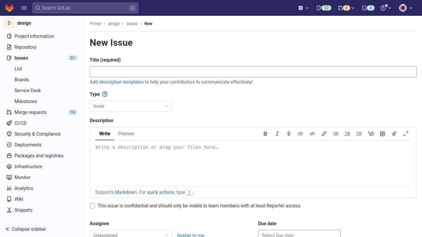Screen dimensions: 422x237
Task: Click the Snippets scissors icon
Action: 9,210
